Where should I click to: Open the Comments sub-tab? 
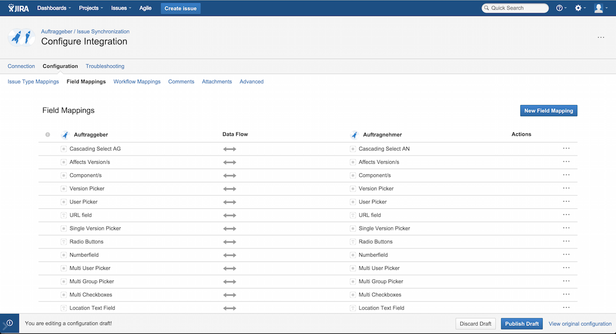(x=181, y=81)
